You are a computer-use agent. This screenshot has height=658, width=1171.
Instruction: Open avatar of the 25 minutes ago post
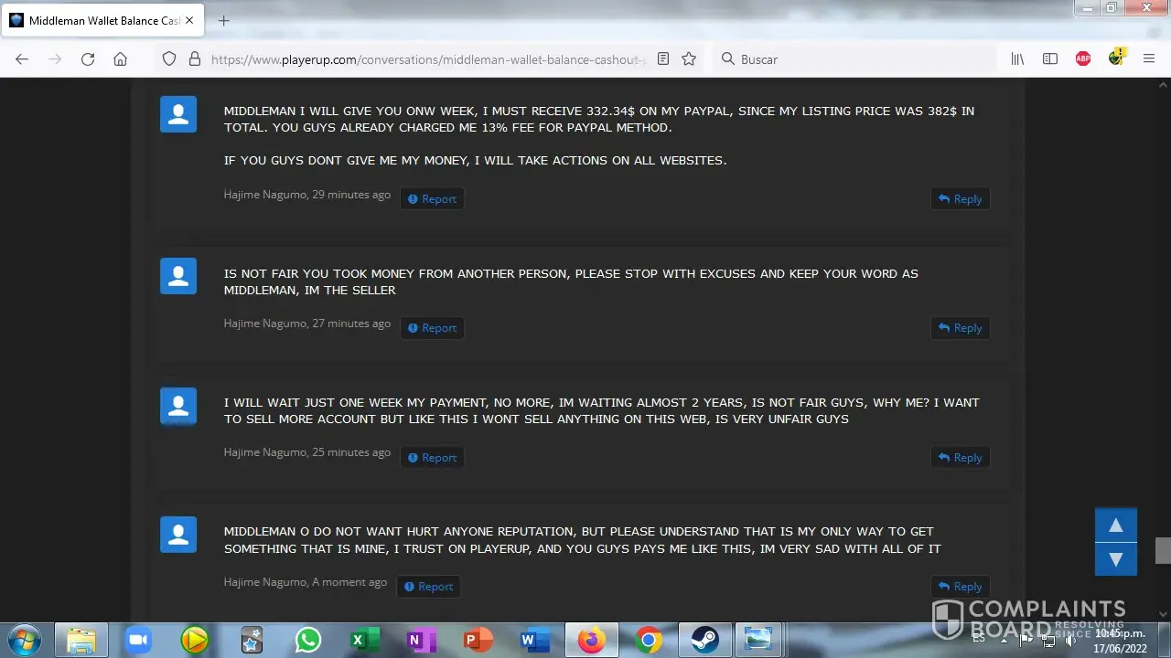coord(178,406)
